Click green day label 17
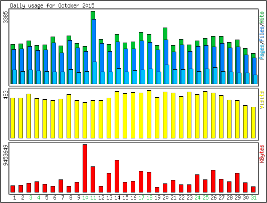The image size is (267, 203). pyautogui.click(x=141, y=197)
